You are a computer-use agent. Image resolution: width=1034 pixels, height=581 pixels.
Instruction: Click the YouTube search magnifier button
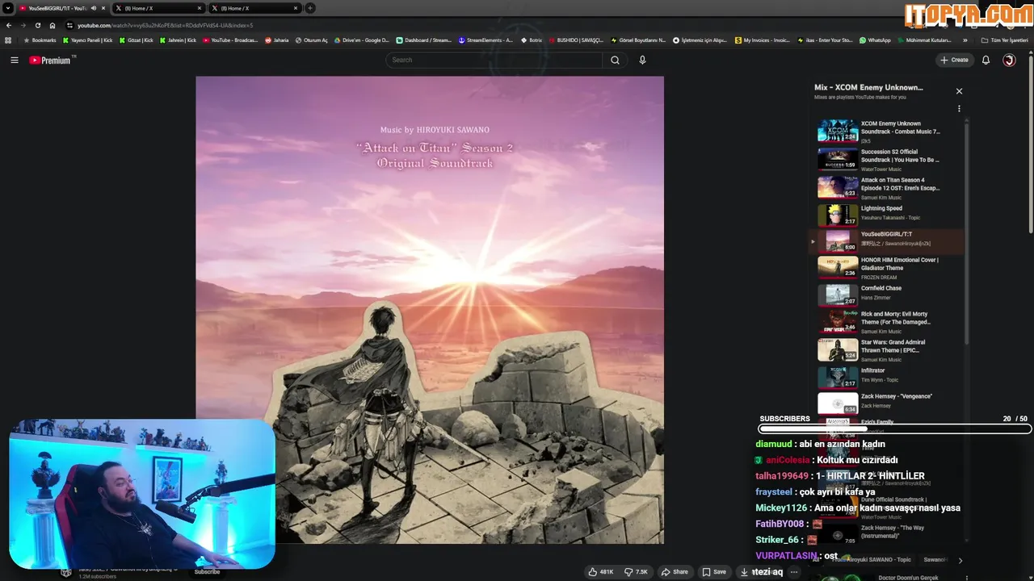click(x=615, y=60)
